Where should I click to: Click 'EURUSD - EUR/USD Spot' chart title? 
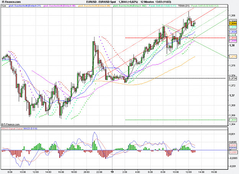tap(101, 2)
